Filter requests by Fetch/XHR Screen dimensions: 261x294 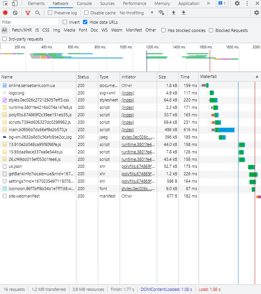22,30
